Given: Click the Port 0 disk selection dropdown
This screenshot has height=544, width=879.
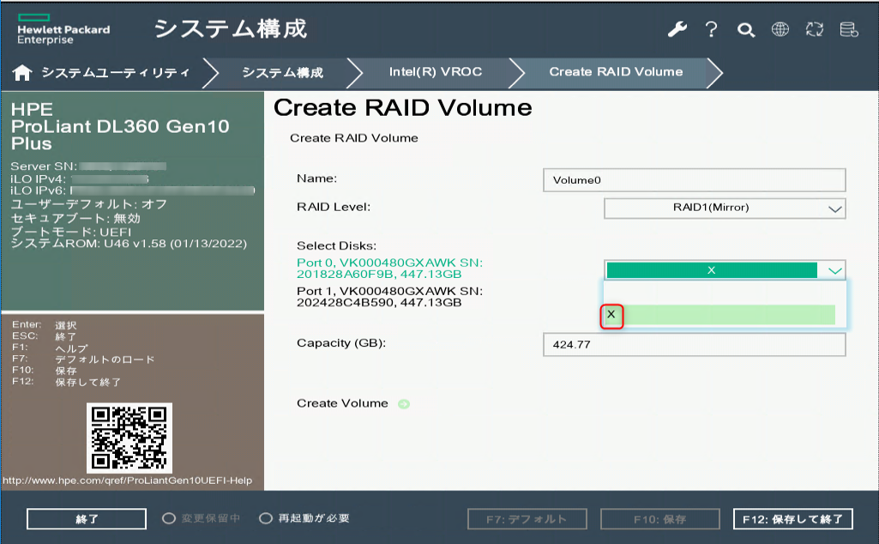Looking at the screenshot, I should 725,270.
